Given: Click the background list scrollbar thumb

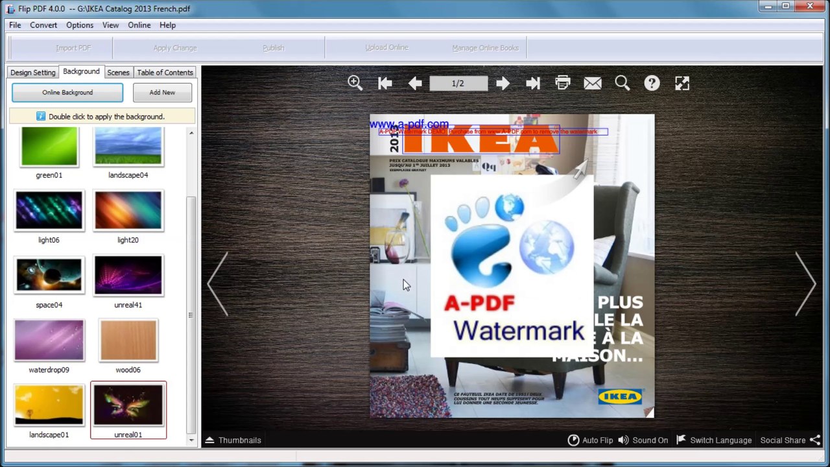Looking at the screenshot, I should [191, 315].
